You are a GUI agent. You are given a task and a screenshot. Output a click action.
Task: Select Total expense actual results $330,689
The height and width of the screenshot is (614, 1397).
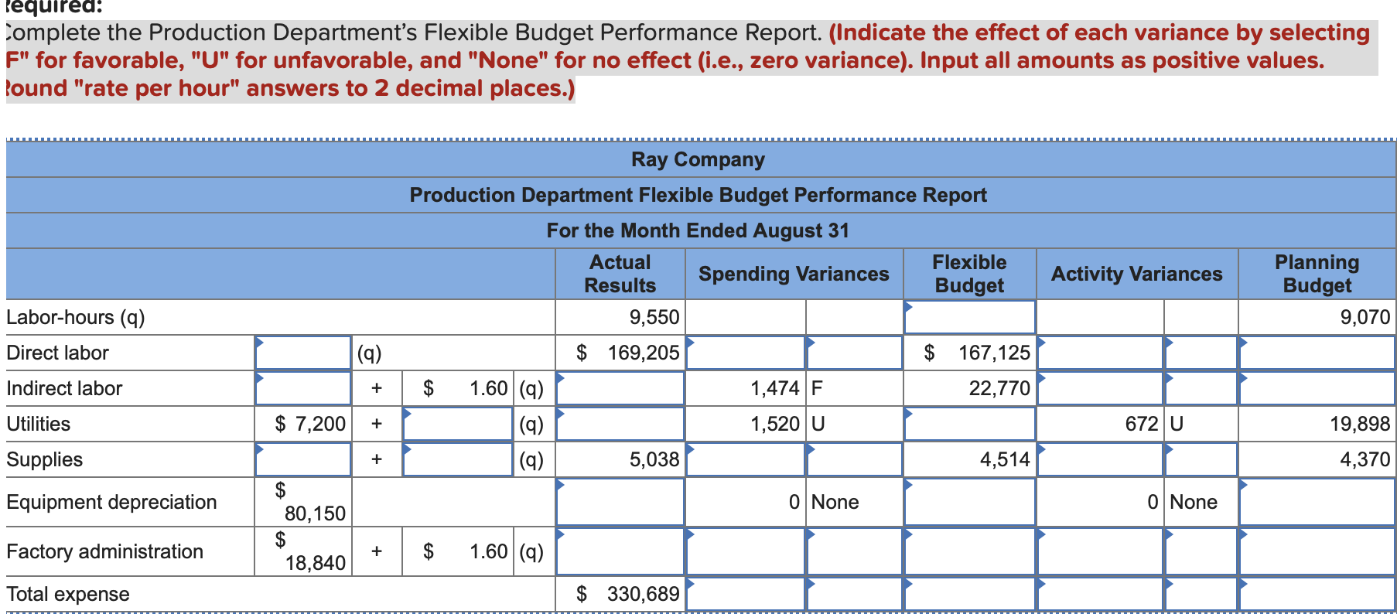(620, 594)
